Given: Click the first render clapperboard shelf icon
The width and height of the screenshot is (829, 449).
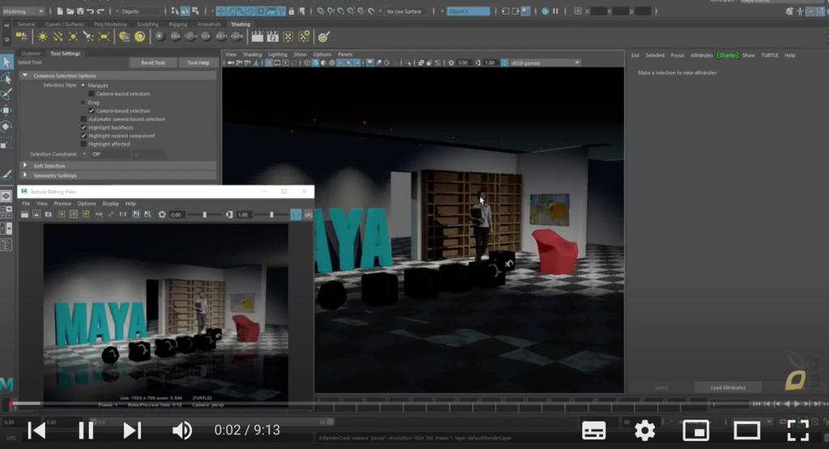Looking at the screenshot, I should [x=257, y=36].
